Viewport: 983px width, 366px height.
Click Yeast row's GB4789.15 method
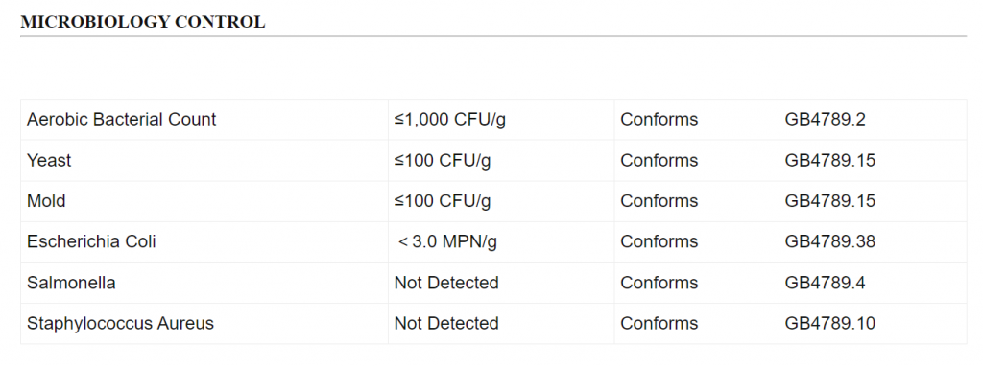point(829,160)
